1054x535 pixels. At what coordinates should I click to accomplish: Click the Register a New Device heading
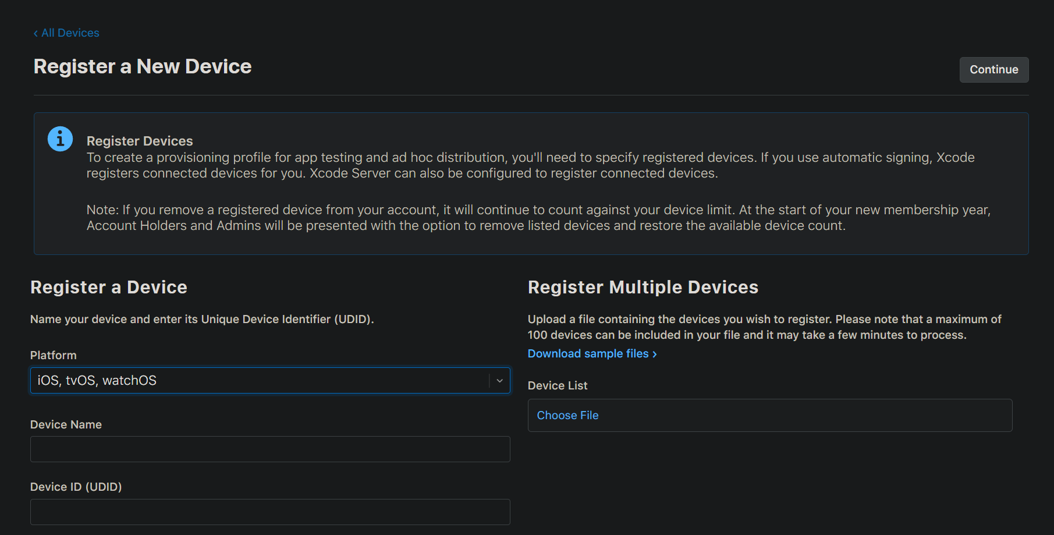[143, 67]
